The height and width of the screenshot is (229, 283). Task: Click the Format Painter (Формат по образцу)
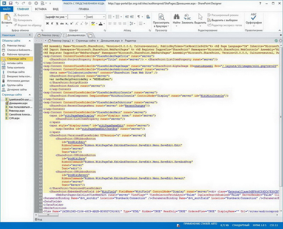28,25
